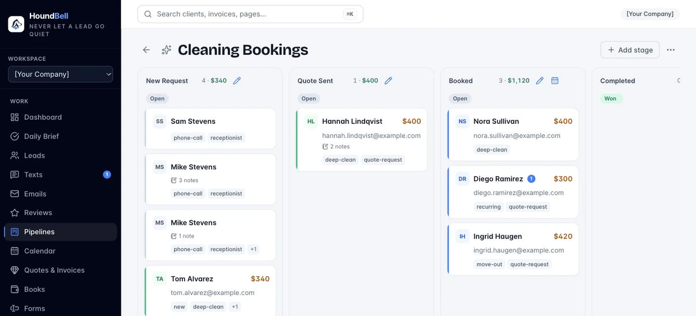The height and width of the screenshot is (316, 696).
Task: Click Open badge under New Request
Action: click(x=157, y=98)
